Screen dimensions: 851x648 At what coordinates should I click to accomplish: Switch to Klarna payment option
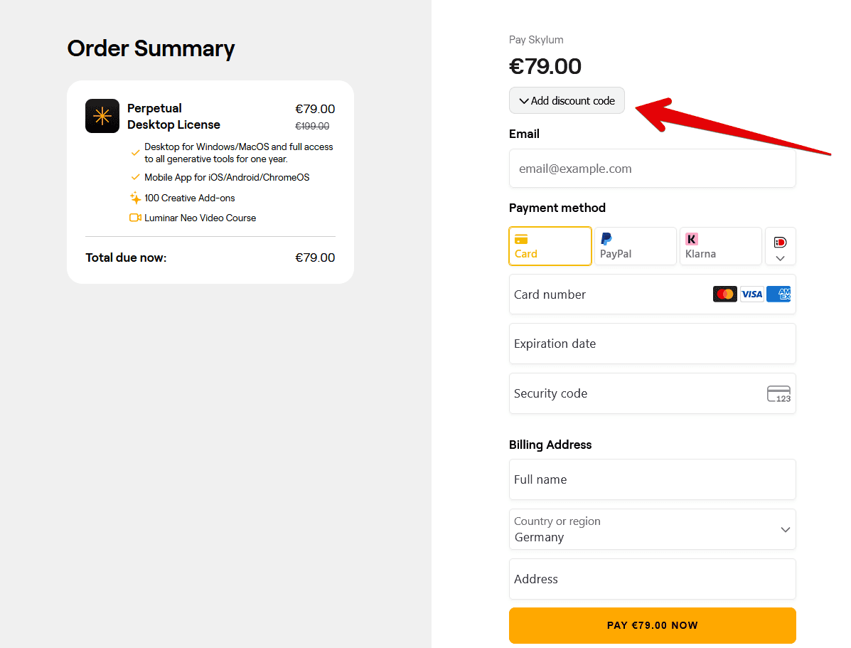pos(720,246)
